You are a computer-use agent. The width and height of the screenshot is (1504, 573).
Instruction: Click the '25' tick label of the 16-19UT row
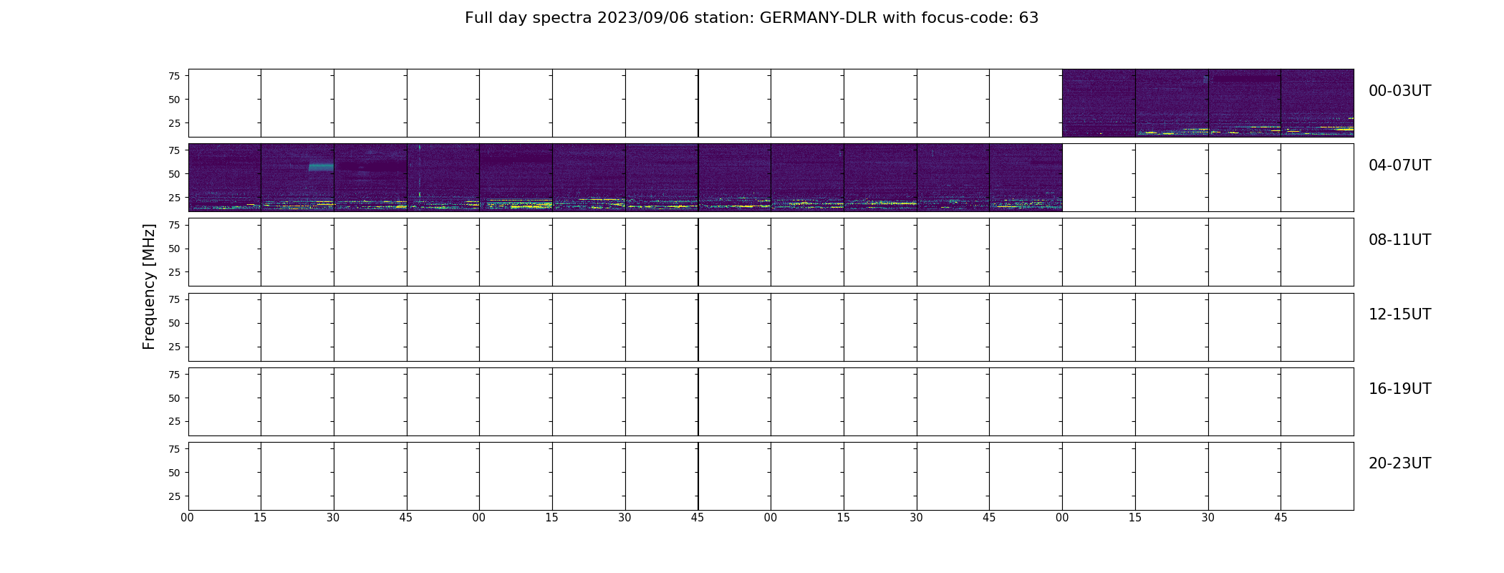174,421
